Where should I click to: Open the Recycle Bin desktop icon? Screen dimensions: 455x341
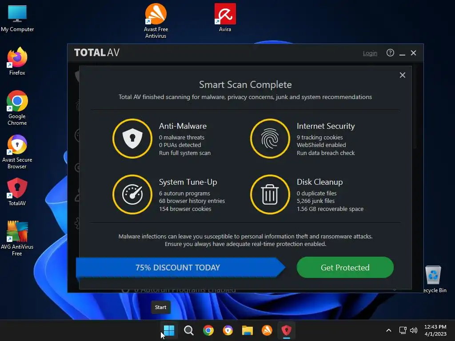click(x=434, y=279)
